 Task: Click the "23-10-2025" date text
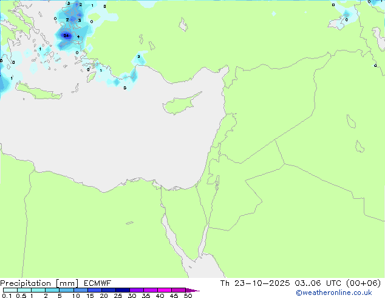[262, 283]
